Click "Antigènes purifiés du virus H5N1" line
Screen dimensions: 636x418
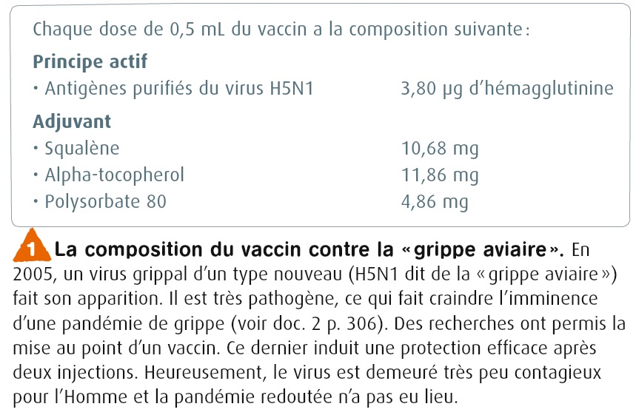pyautogui.click(x=178, y=89)
